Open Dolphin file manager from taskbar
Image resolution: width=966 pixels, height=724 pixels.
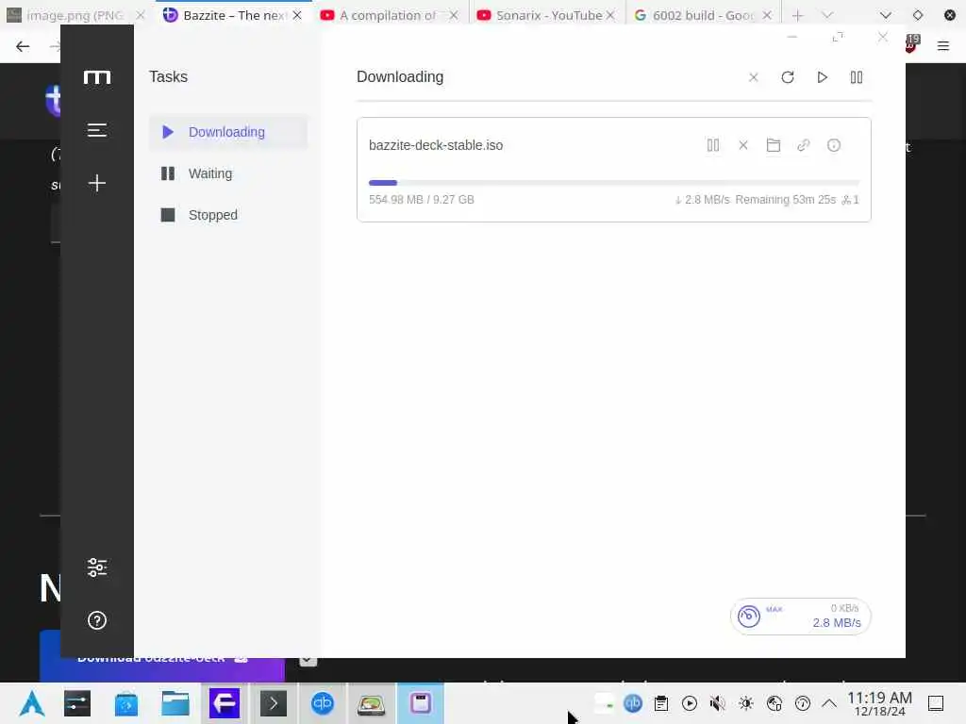click(x=175, y=703)
